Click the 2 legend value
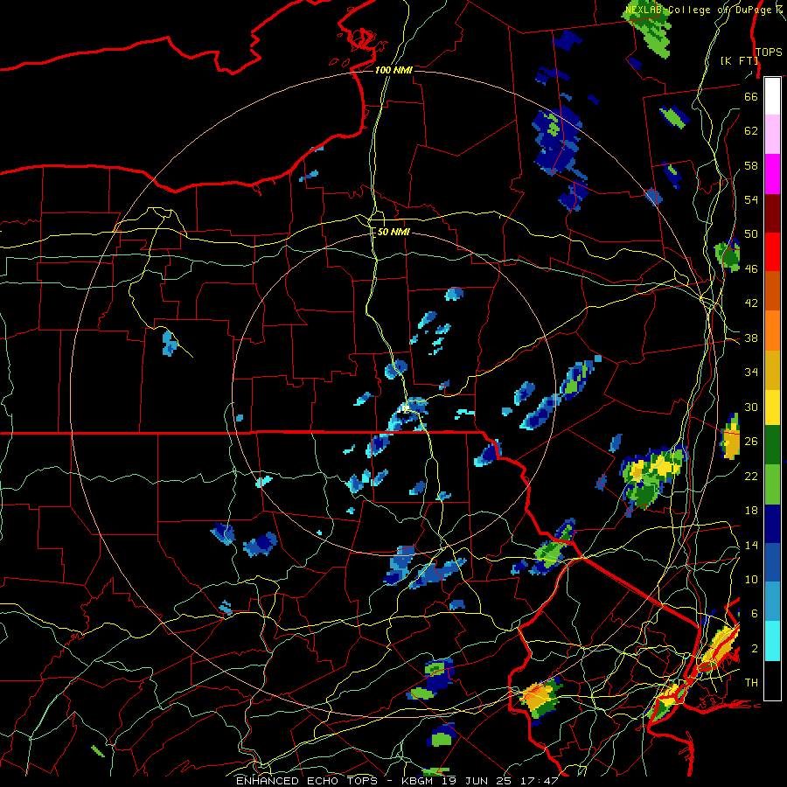787x787 pixels. (x=754, y=649)
